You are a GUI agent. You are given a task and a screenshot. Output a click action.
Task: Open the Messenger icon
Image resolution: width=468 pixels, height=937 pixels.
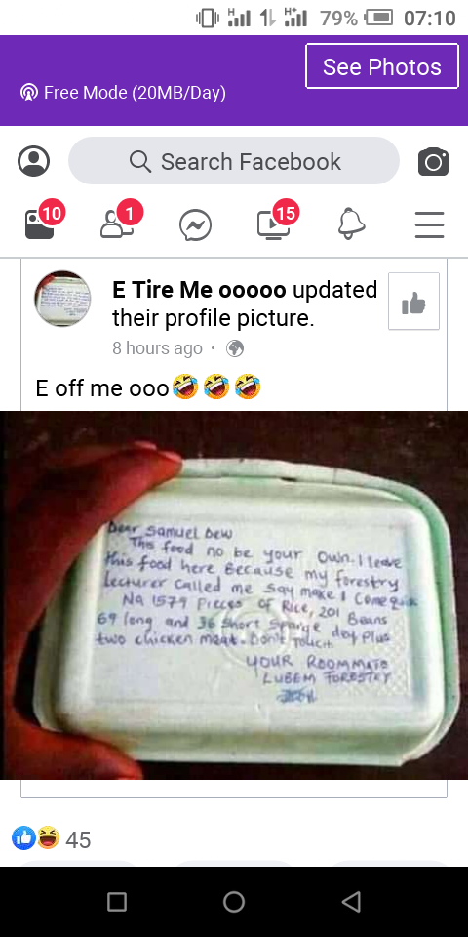click(x=196, y=225)
